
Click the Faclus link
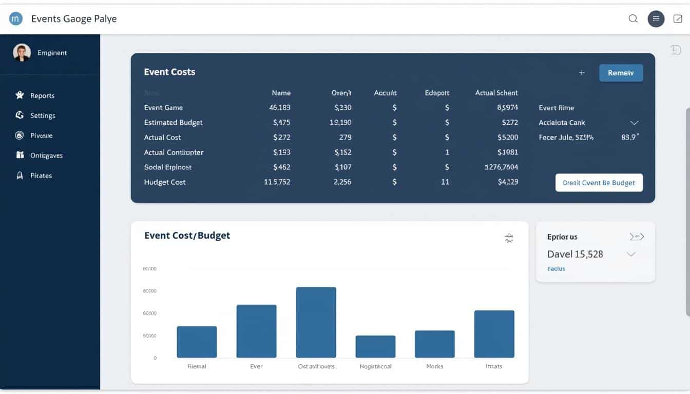[x=556, y=269]
